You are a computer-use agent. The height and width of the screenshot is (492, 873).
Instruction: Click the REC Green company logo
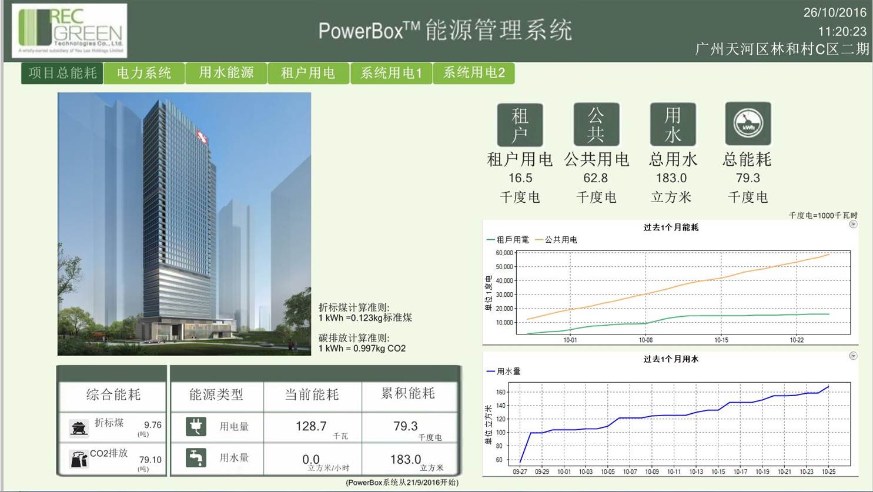pyautogui.click(x=70, y=31)
